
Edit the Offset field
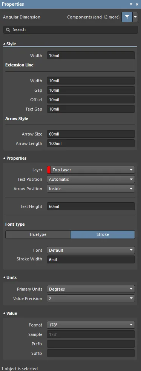click(91, 100)
